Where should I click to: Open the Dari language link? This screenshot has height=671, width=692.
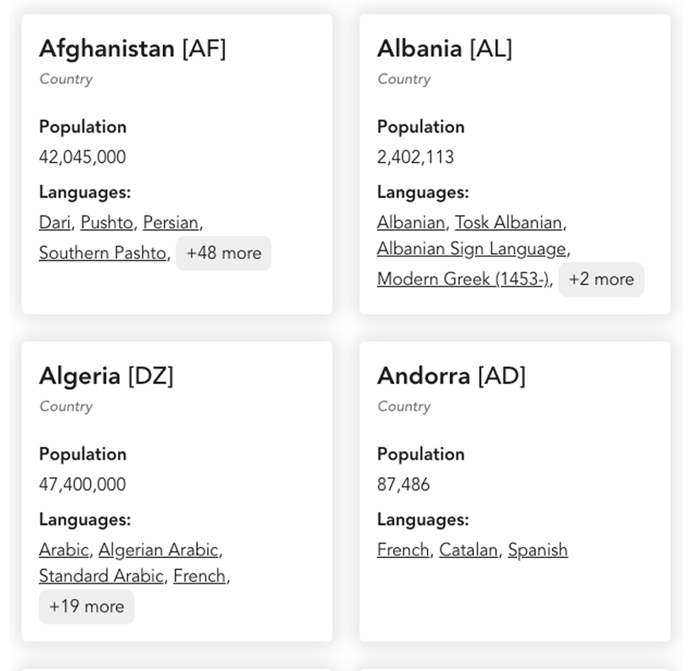54,222
